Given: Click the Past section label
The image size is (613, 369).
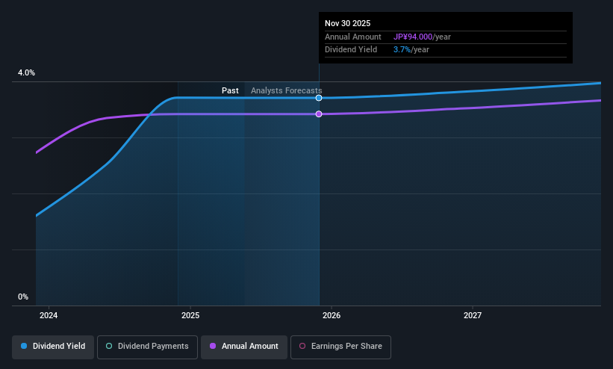Looking at the screenshot, I should (230, 90).
